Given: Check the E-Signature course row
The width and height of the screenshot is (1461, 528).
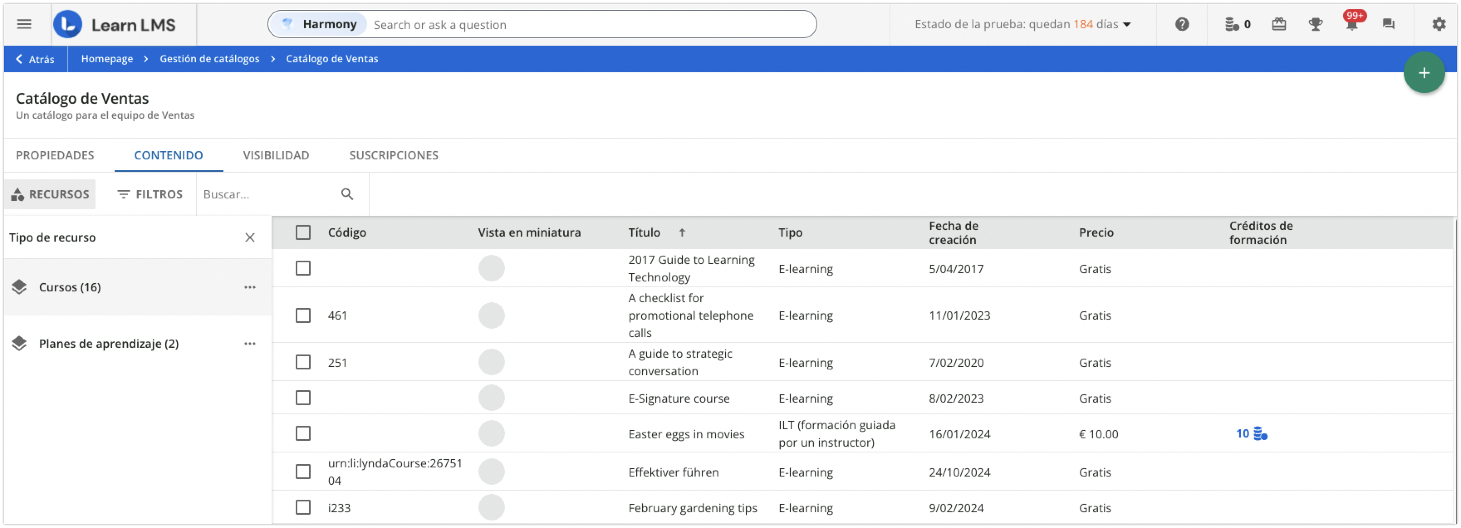Looking at the screenshot, I should tap(303, 398).
